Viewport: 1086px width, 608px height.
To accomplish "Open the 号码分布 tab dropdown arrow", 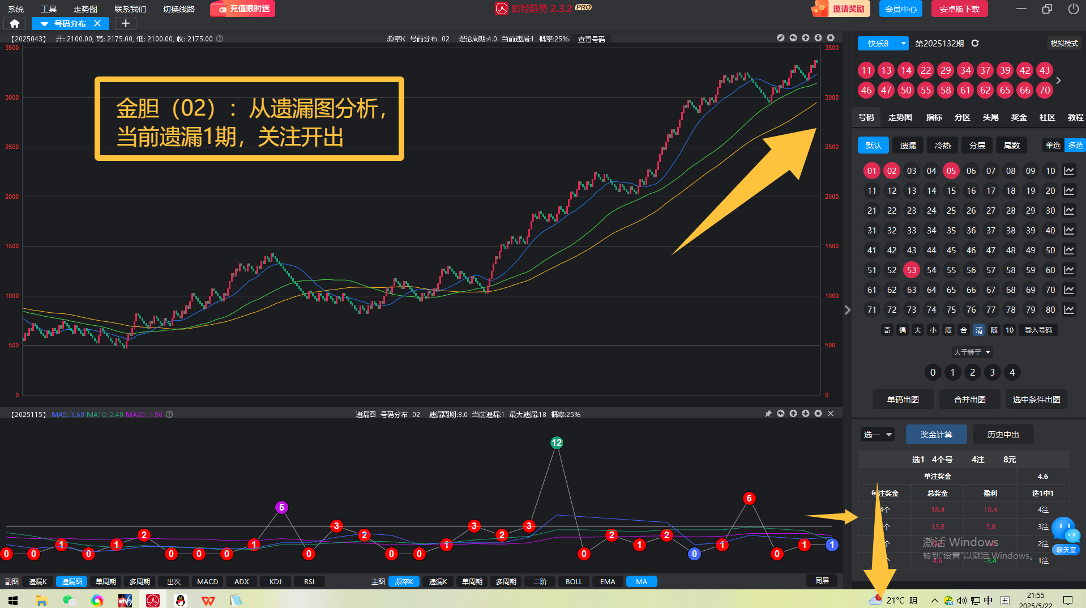I will (x=44, y=24).
